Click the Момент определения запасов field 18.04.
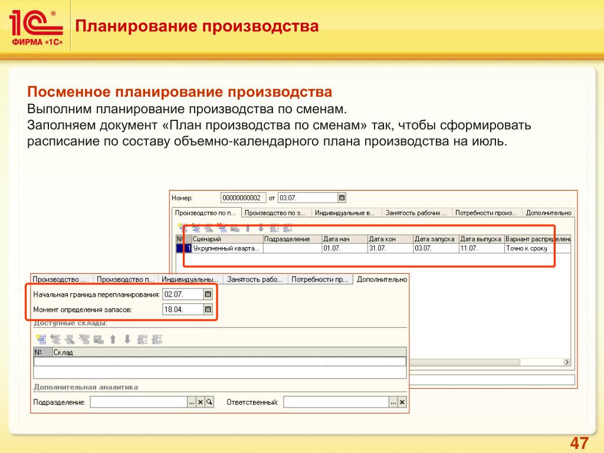 (x=183, y=309)
